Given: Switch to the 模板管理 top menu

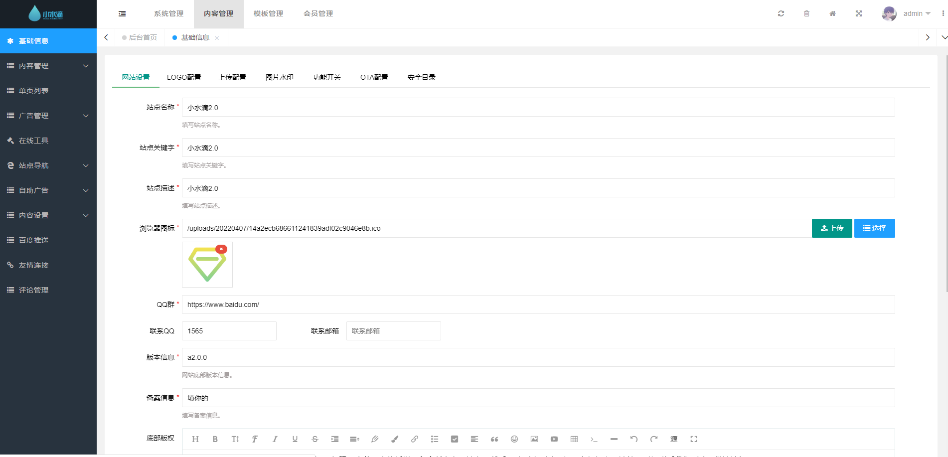Looking at the screenshot, I should 268,13.
